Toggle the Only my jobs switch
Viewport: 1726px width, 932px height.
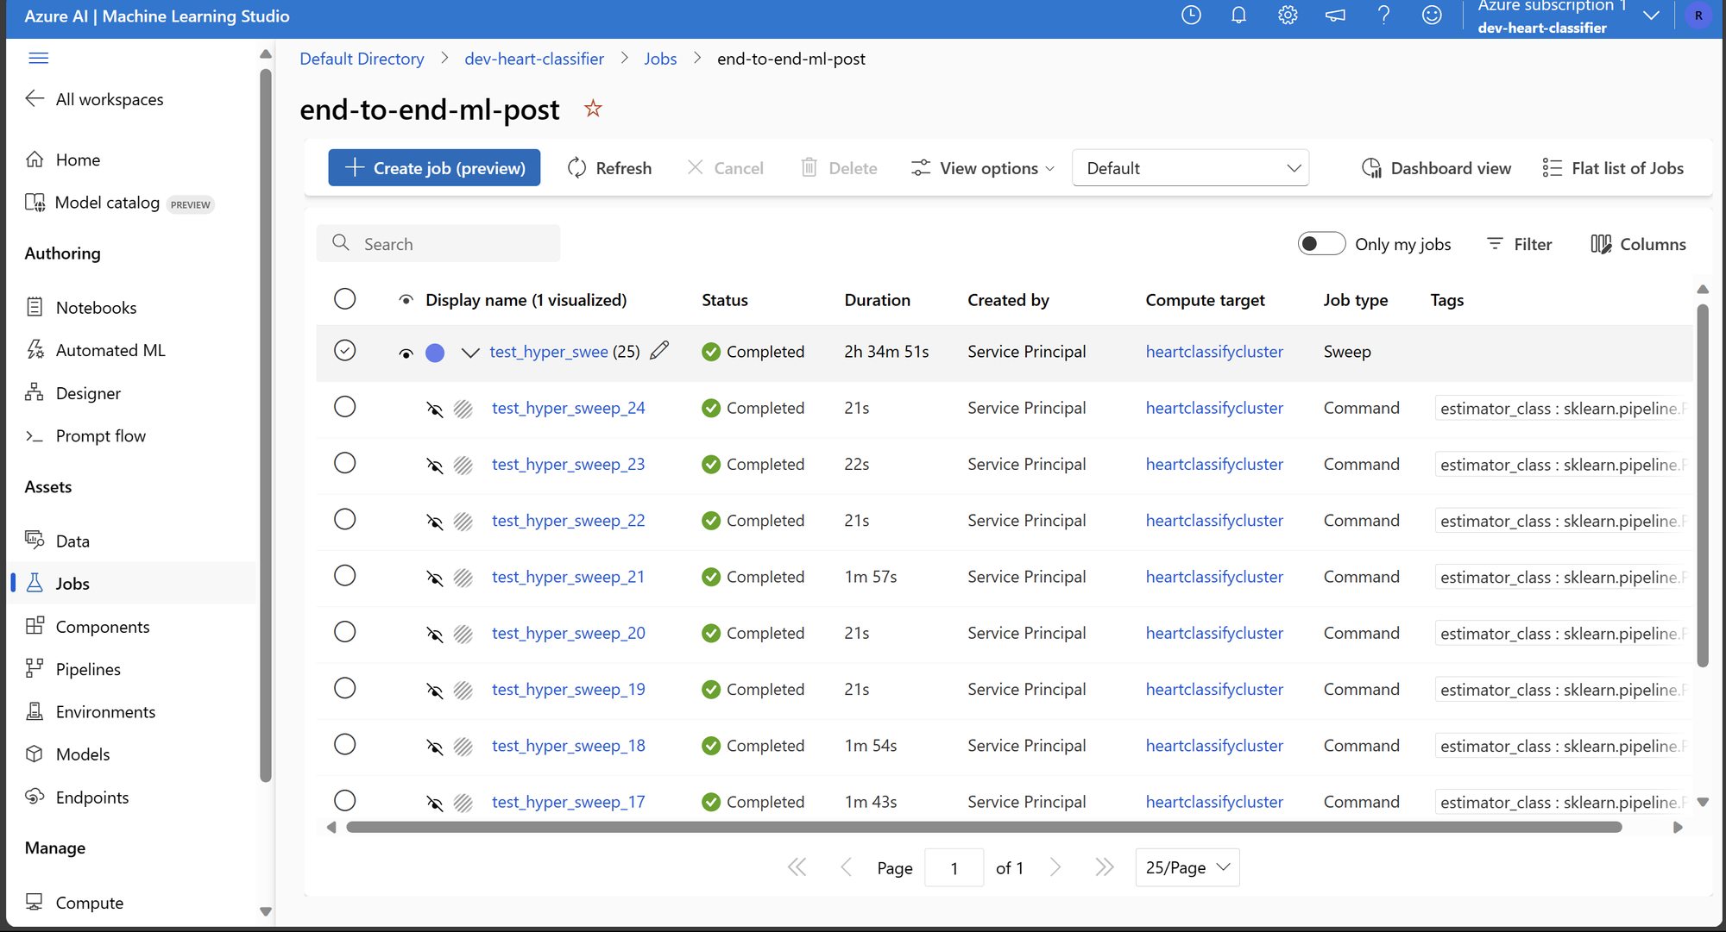[1320, 243]
